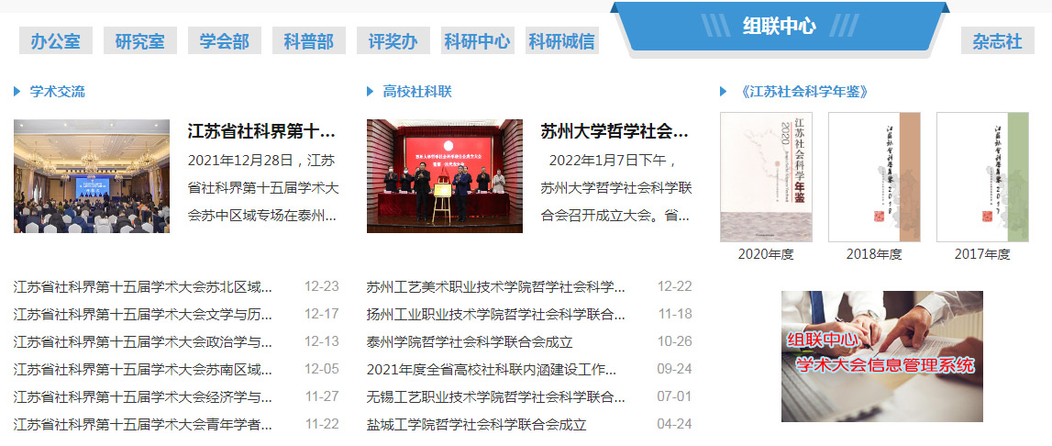Click the arrow icon beside 高校社科联
Screen dimensions: 1052x446
click(371, 92)
